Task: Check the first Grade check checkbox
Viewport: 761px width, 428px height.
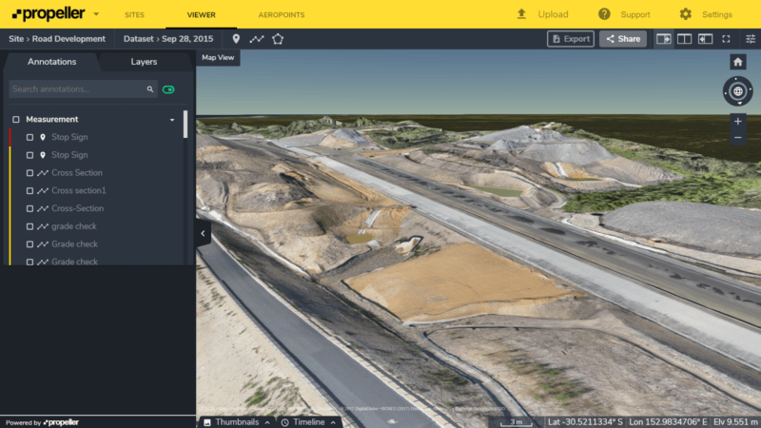Action: [x=29, y=244]
